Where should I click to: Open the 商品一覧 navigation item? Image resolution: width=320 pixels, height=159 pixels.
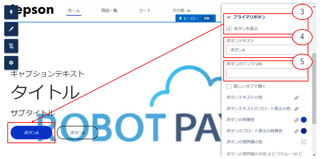[109, 11]
